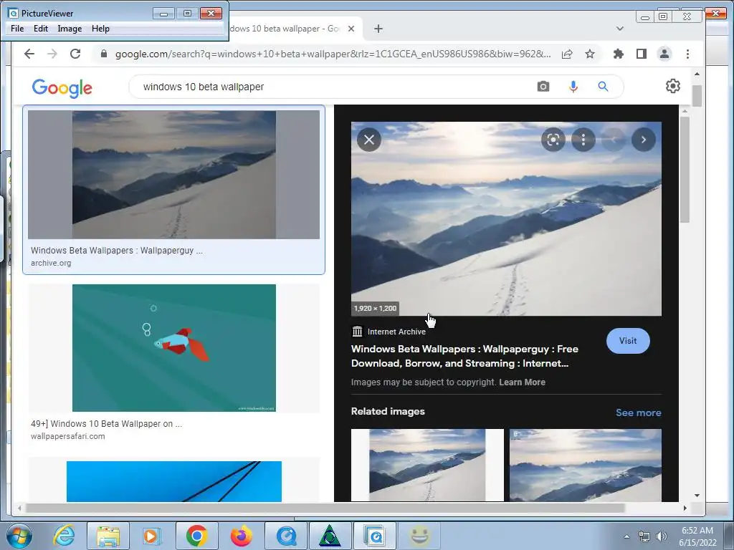Open the second related image
The width and height of the screenshot is (734, 550).
tap(585, 465)
